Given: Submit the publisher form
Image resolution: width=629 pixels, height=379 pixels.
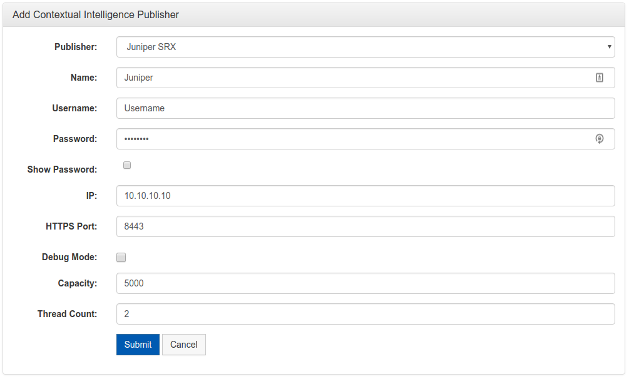Looking at the screenshot, I should pyautogui.click(x=138, y=345).
